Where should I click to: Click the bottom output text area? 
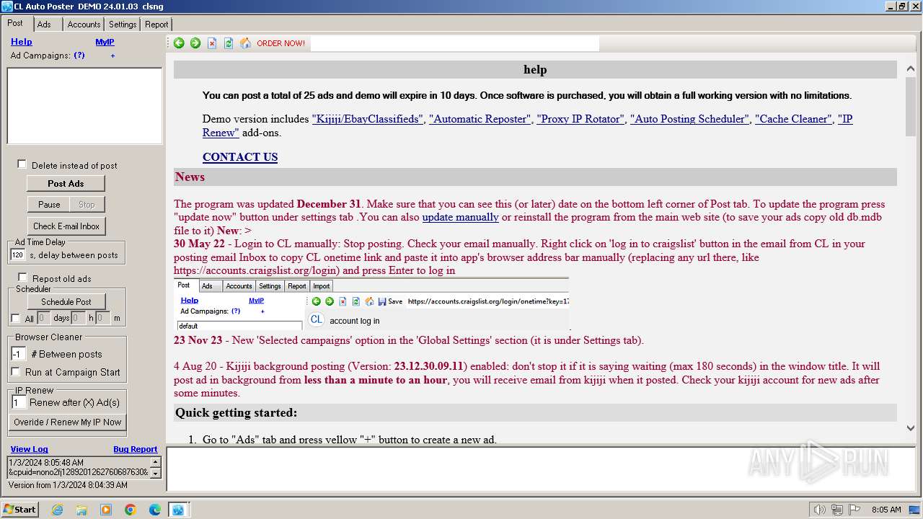pyautogui.click(x=541, y=469)
